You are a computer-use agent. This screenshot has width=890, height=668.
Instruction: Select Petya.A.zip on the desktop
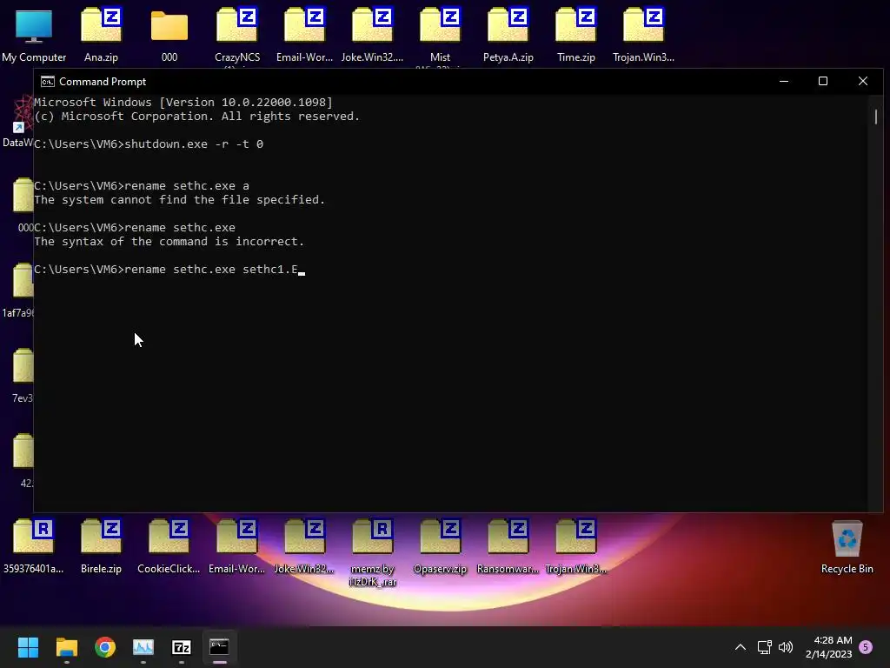[508, 35]
